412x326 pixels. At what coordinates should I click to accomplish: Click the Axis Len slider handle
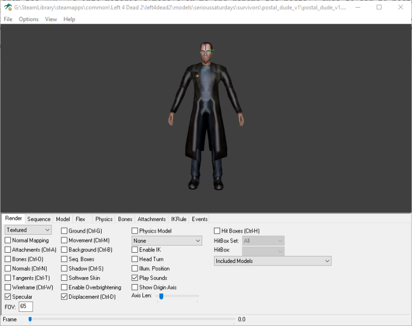click(161, 296)
